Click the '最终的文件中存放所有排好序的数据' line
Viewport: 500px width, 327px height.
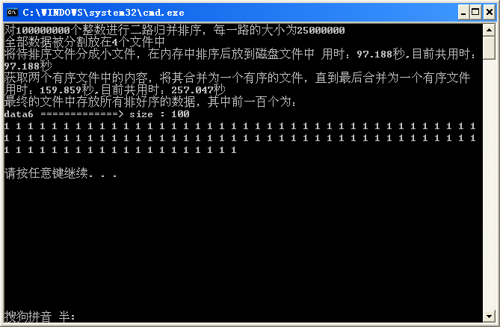coord(150,102)
